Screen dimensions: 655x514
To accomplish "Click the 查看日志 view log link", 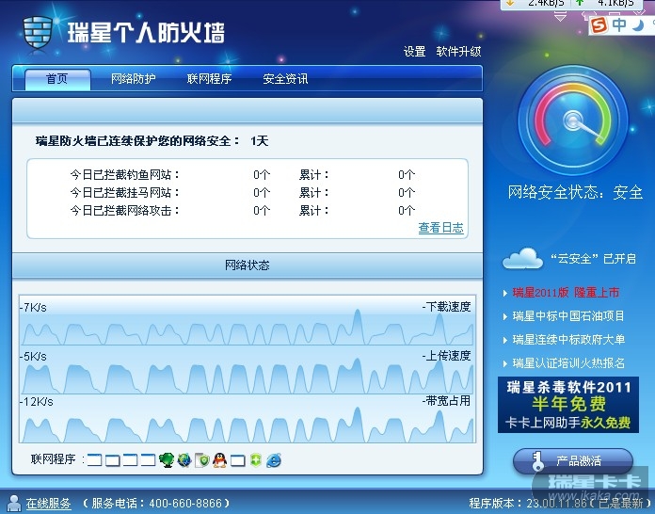I will pyautogui.click(x=441, y=228).
